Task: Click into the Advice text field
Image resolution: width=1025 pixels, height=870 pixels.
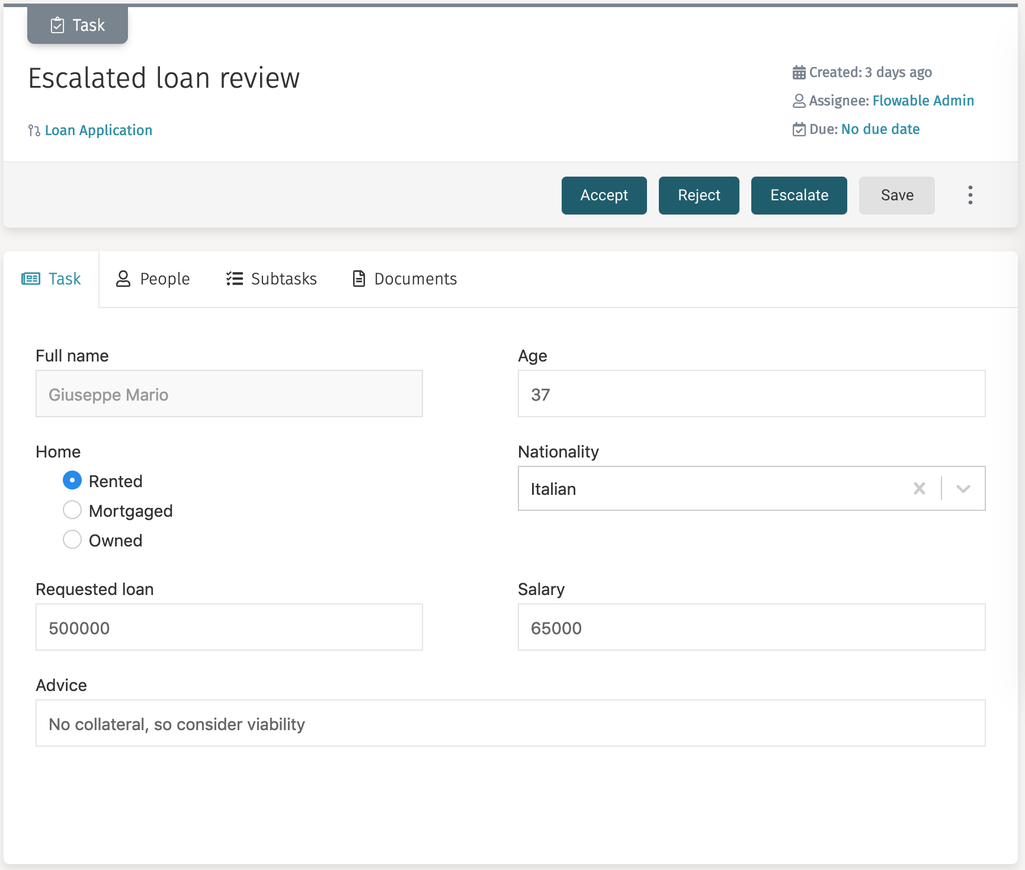Action: click(x=510, y=723)
